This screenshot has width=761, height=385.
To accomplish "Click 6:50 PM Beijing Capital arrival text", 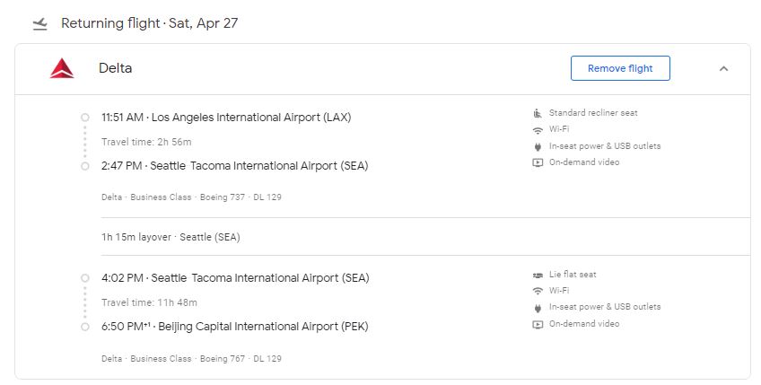I will [235, 327].
